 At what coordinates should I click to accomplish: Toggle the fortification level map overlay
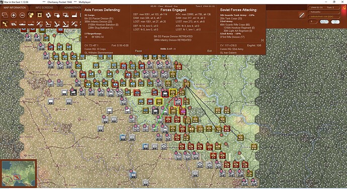pos(40,15)
